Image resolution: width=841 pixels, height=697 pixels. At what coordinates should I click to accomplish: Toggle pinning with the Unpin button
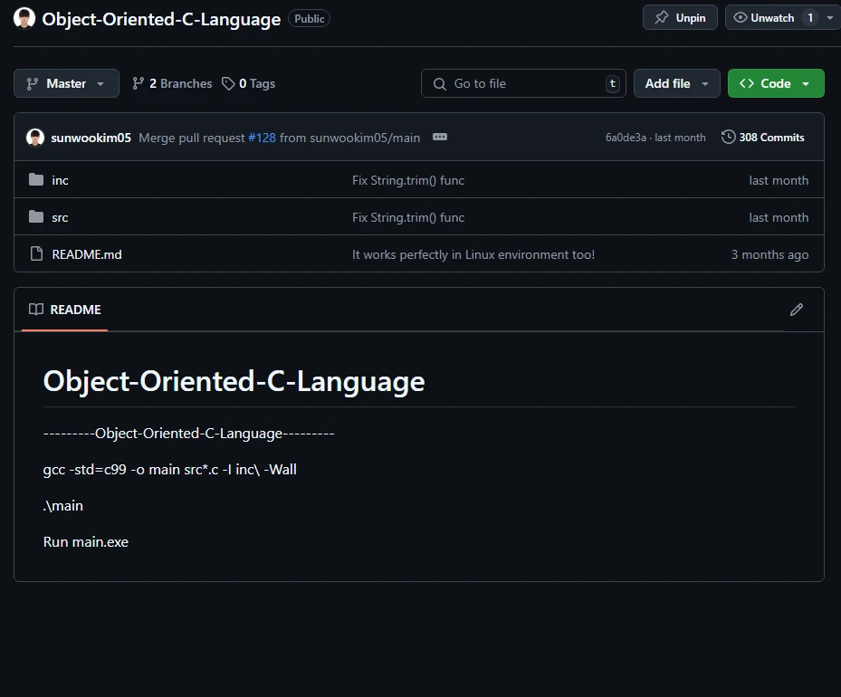point(679,16)
